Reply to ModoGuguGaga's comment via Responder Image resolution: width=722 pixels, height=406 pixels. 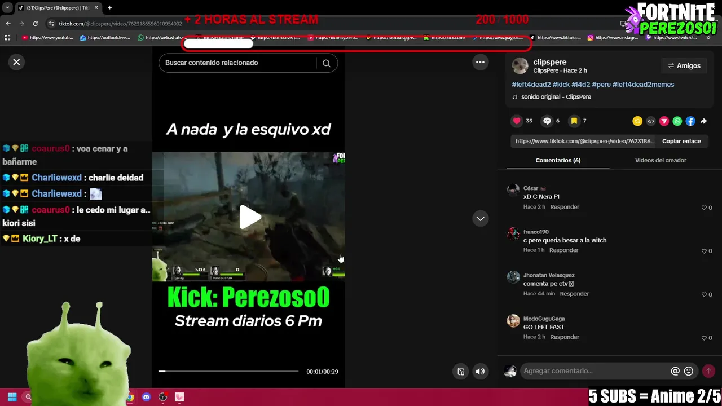click(565, 337)
